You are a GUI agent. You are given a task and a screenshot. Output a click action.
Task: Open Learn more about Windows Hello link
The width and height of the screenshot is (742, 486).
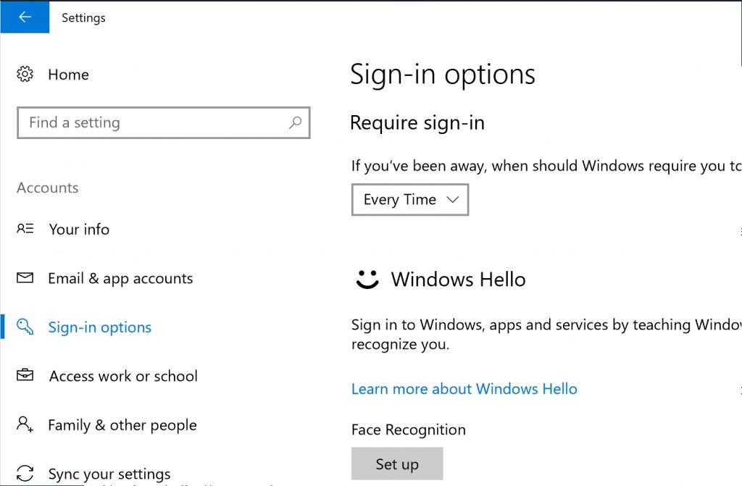[x=464, y=389]
